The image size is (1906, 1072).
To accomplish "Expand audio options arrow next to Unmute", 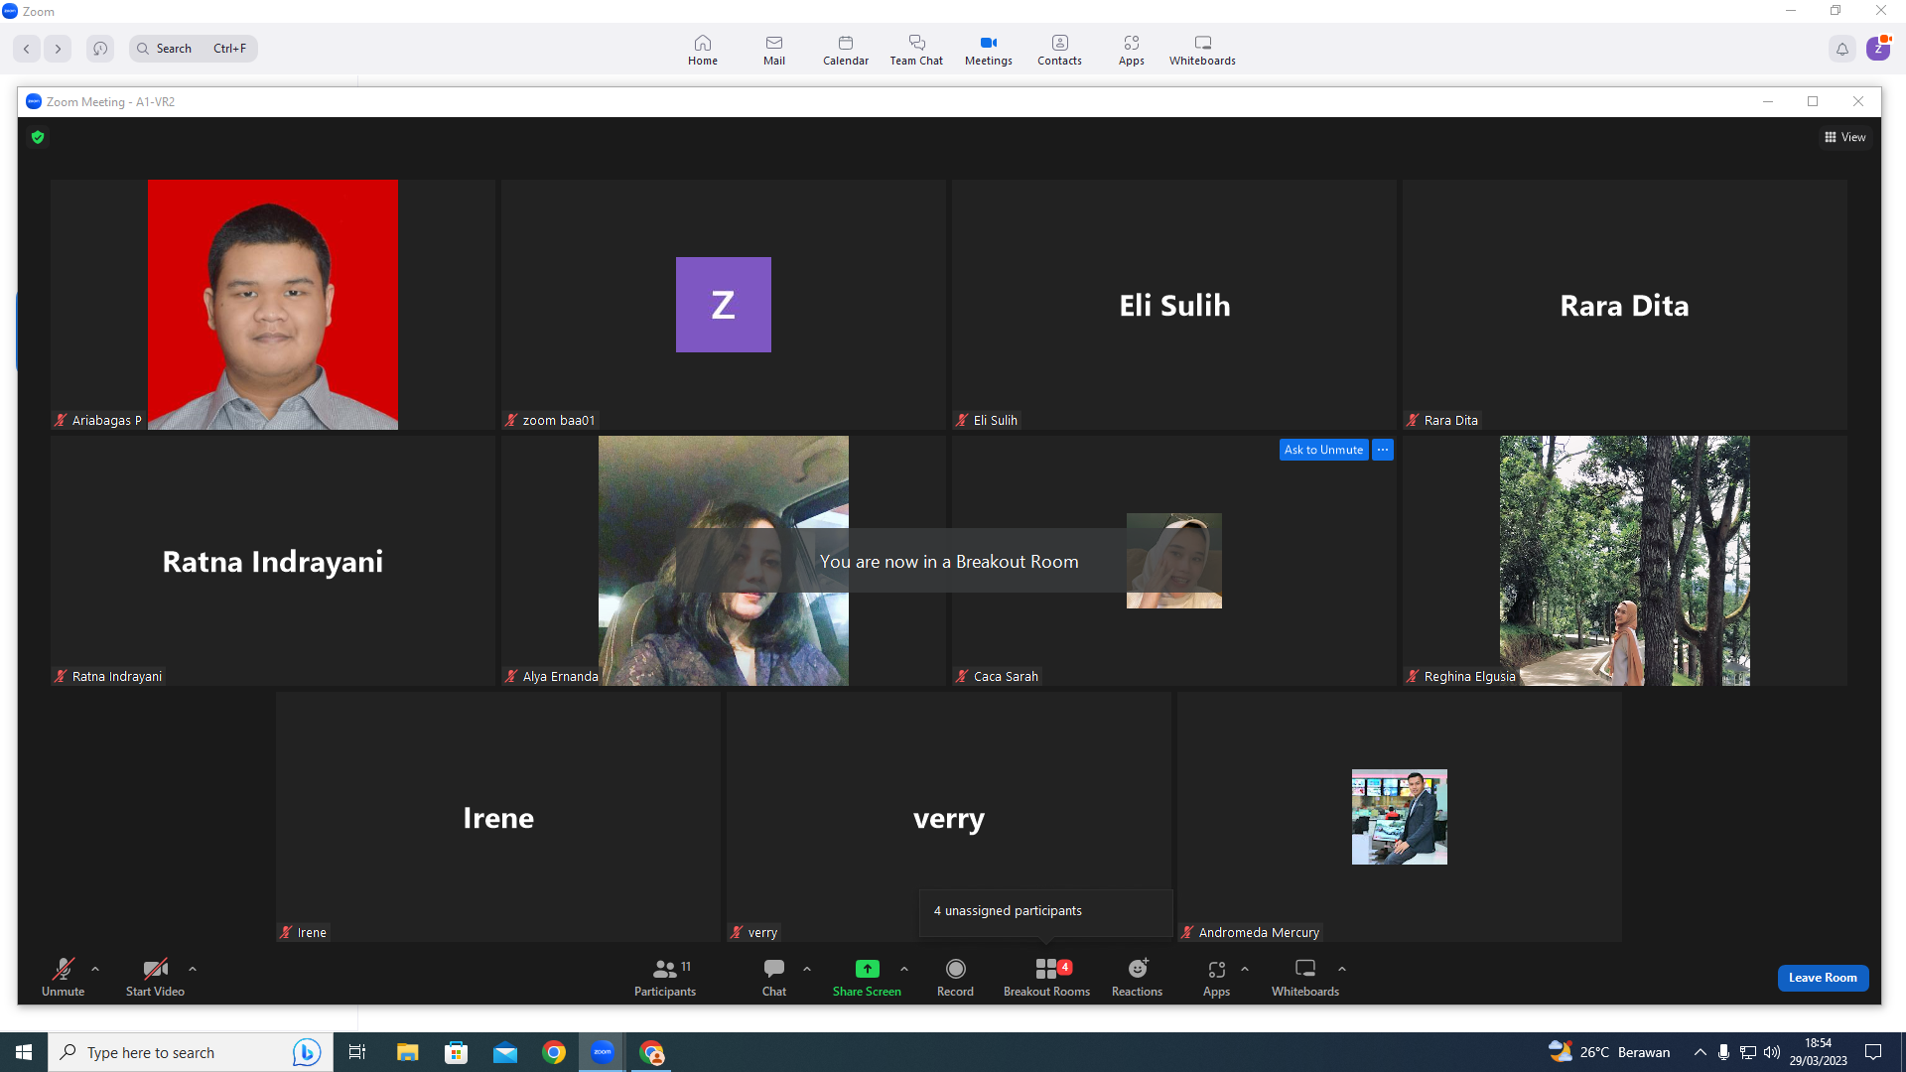I will point(95,969).
